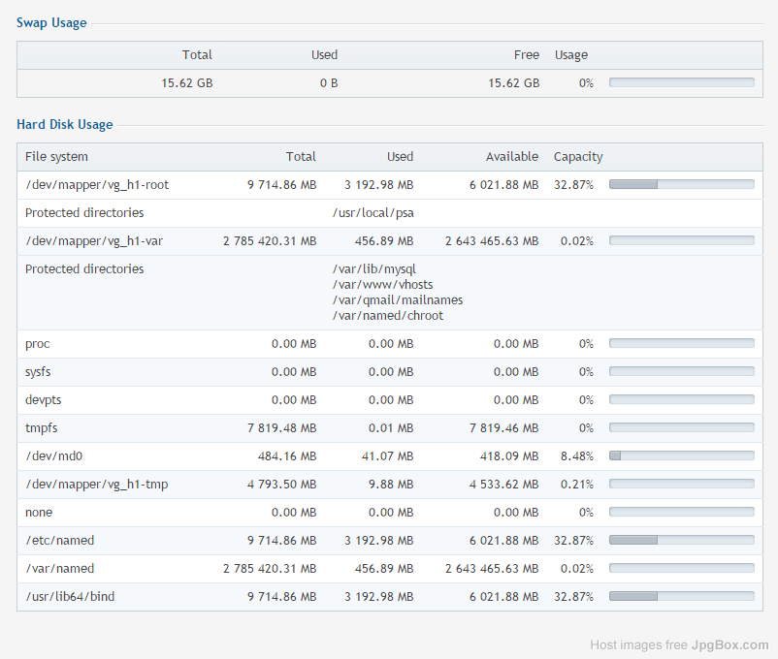Click the /dev/md0 capacity bar
The image size is (778, 659).
pyautogui.click(x=681, y=456)
